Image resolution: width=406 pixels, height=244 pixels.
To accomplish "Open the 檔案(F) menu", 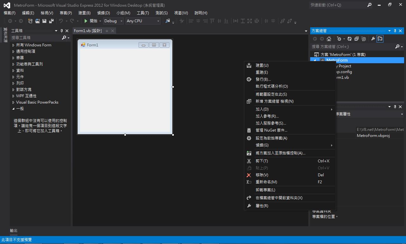I will (10, 13).
